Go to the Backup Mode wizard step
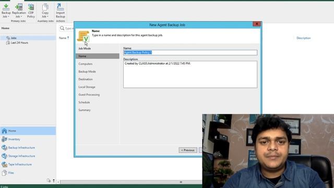Image resolution: width=334 pixels, height=188 pixels. click(x=87, y=72)
